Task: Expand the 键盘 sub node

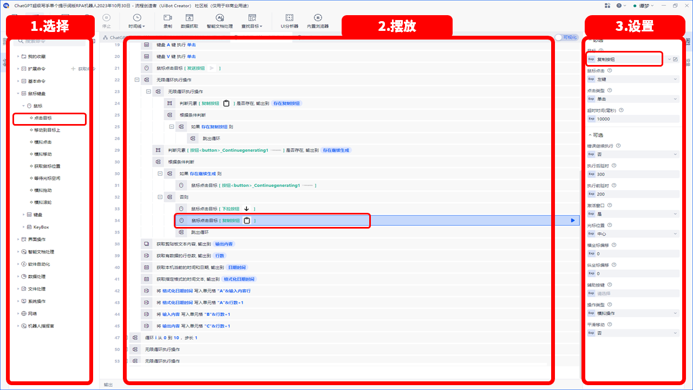Action: pos(23,215)
